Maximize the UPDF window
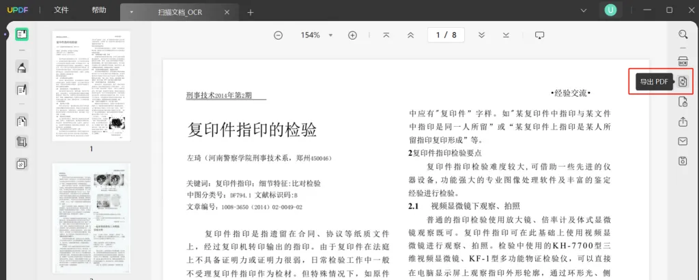The image size is (699, 280). [669, 10]
